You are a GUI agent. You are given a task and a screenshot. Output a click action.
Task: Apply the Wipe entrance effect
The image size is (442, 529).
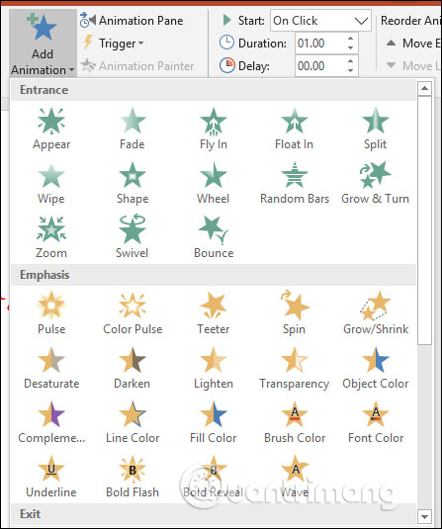(51, 183)
